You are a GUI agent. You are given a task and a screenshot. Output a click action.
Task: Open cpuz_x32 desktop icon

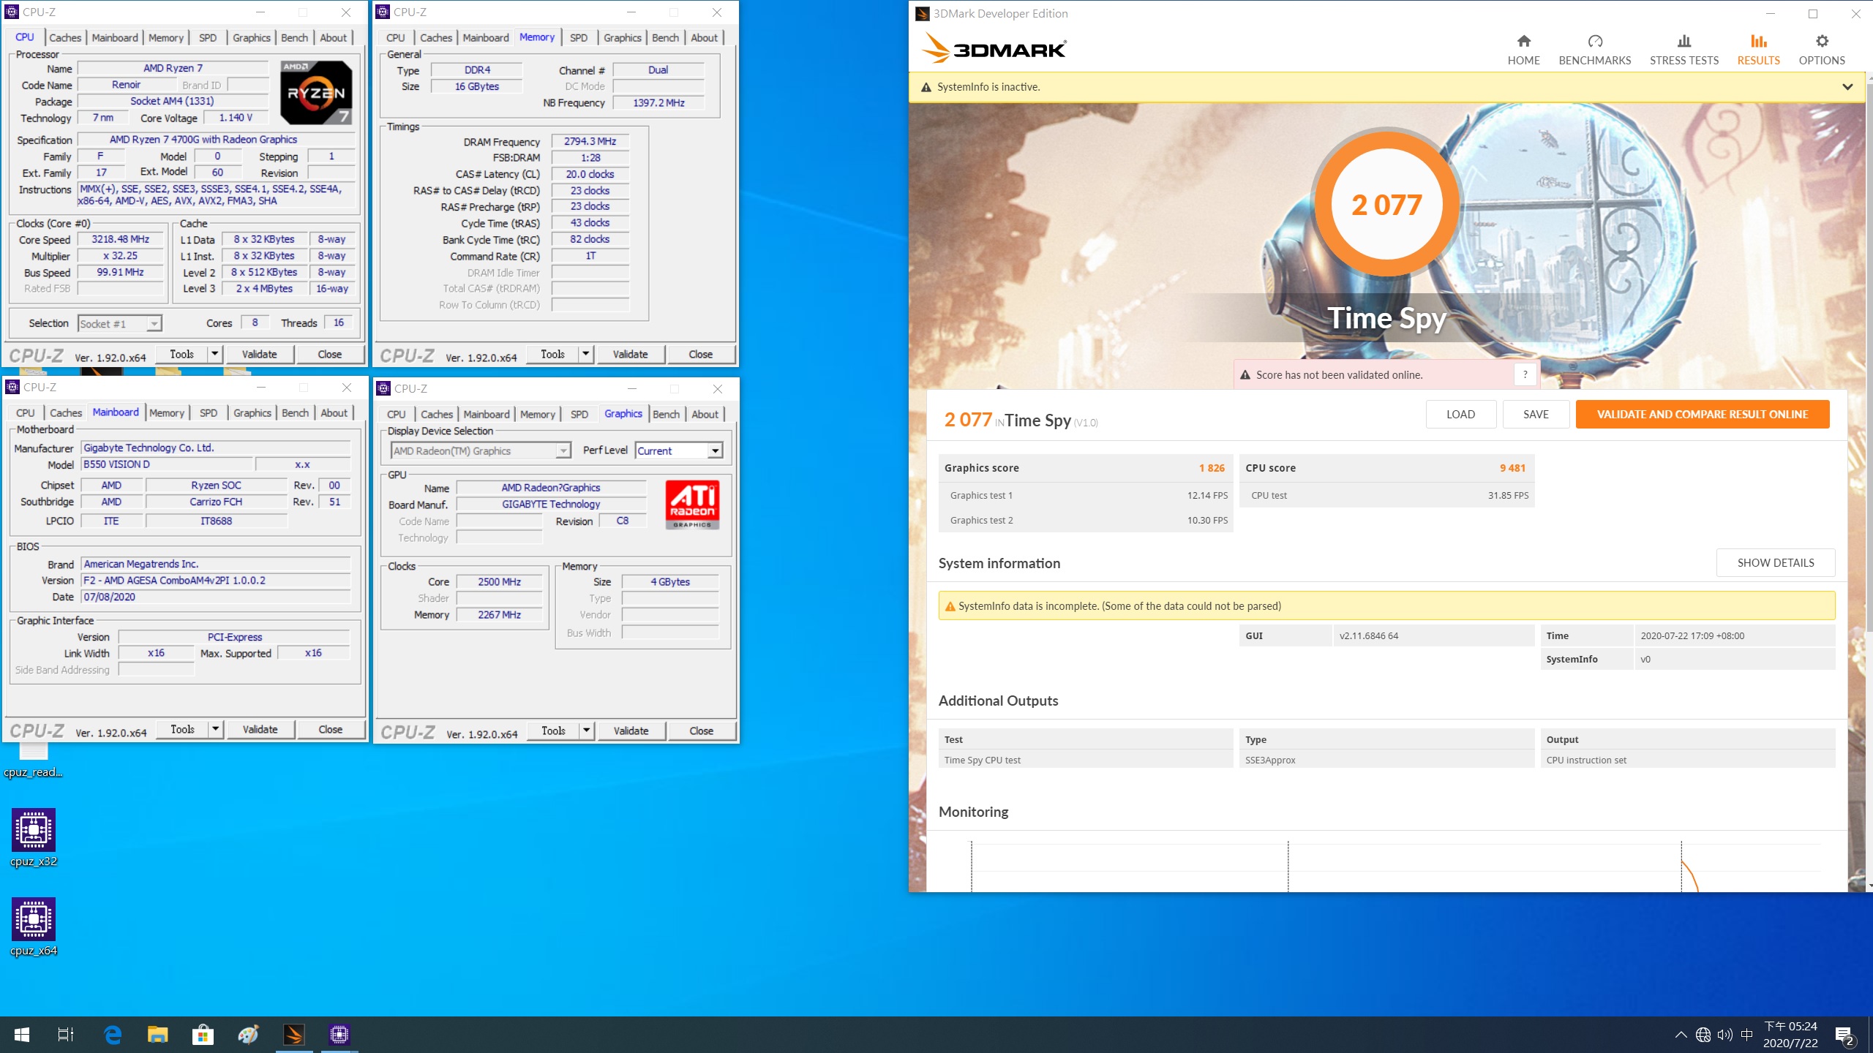tap(34, 838)
